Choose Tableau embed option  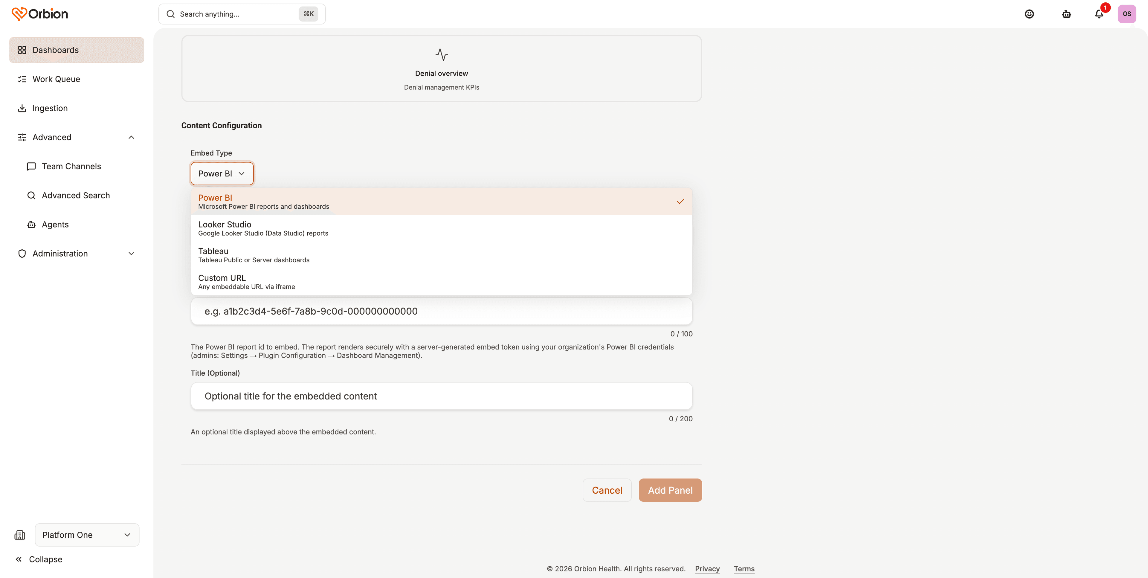tap(441, 255)
